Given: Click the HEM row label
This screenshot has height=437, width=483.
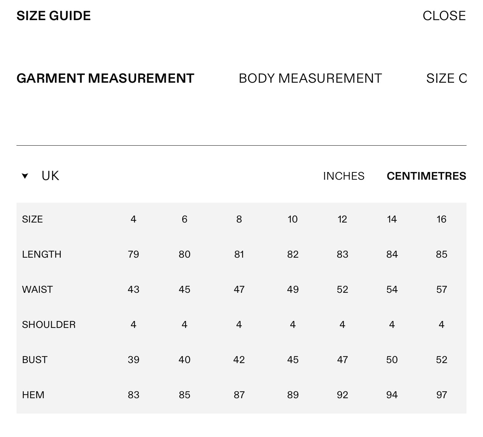Looking at the screenshot, I should (x=33, y=395).
